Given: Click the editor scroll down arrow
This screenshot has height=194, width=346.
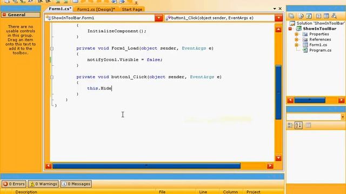Looking at the screenshot, I should [x=278, y=158].
